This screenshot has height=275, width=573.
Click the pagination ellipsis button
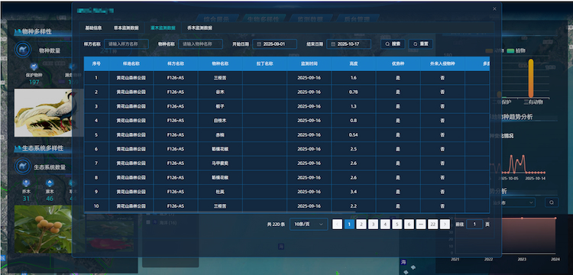click(421, 225)
